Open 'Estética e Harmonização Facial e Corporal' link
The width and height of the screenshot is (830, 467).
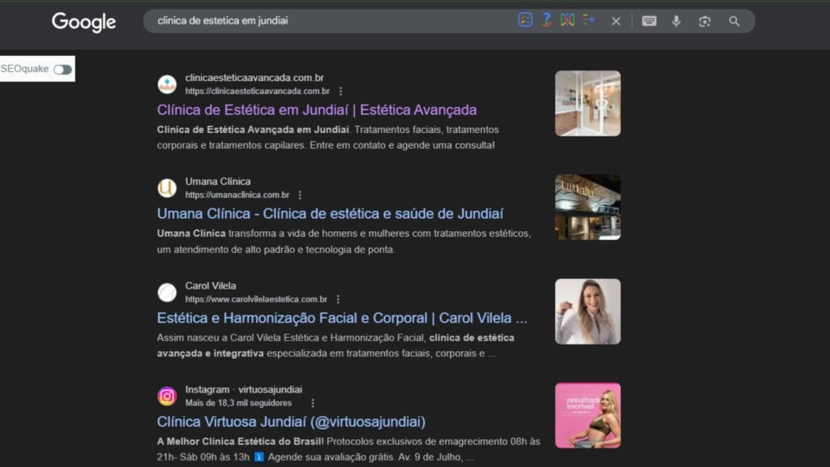tap(342, 318)
